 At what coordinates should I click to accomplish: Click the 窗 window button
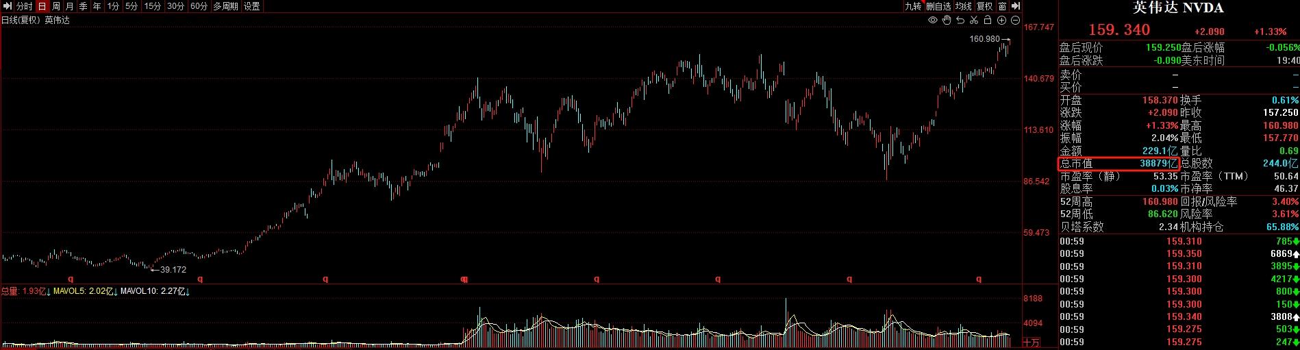point(1002,6)
